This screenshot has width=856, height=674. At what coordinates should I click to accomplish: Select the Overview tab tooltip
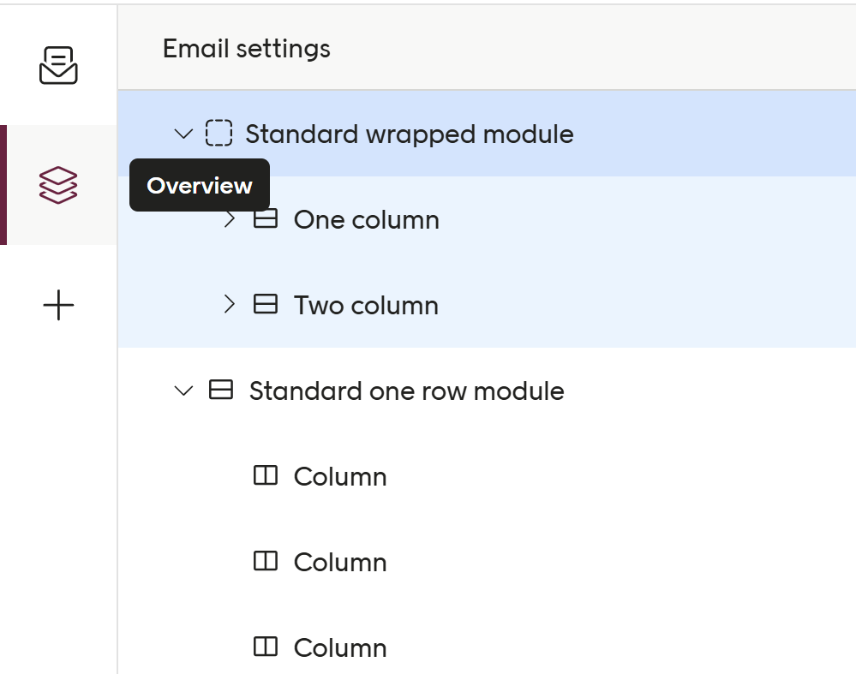(x=199, y=185)
